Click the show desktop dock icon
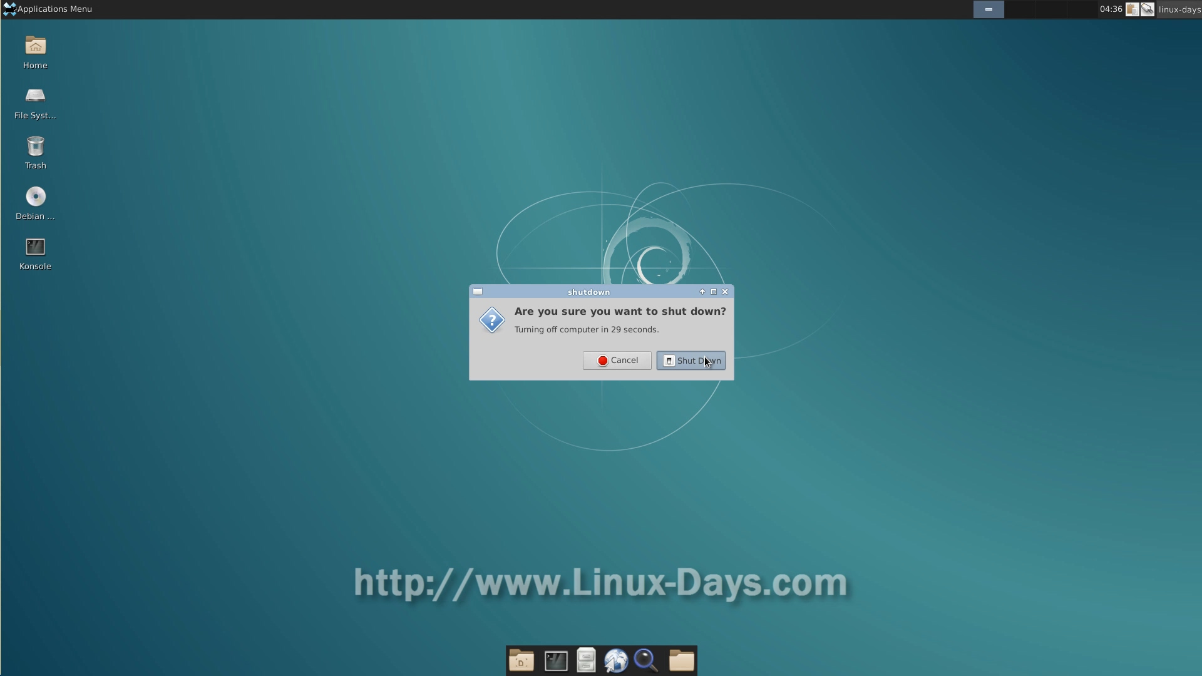 tap(521, 661)
